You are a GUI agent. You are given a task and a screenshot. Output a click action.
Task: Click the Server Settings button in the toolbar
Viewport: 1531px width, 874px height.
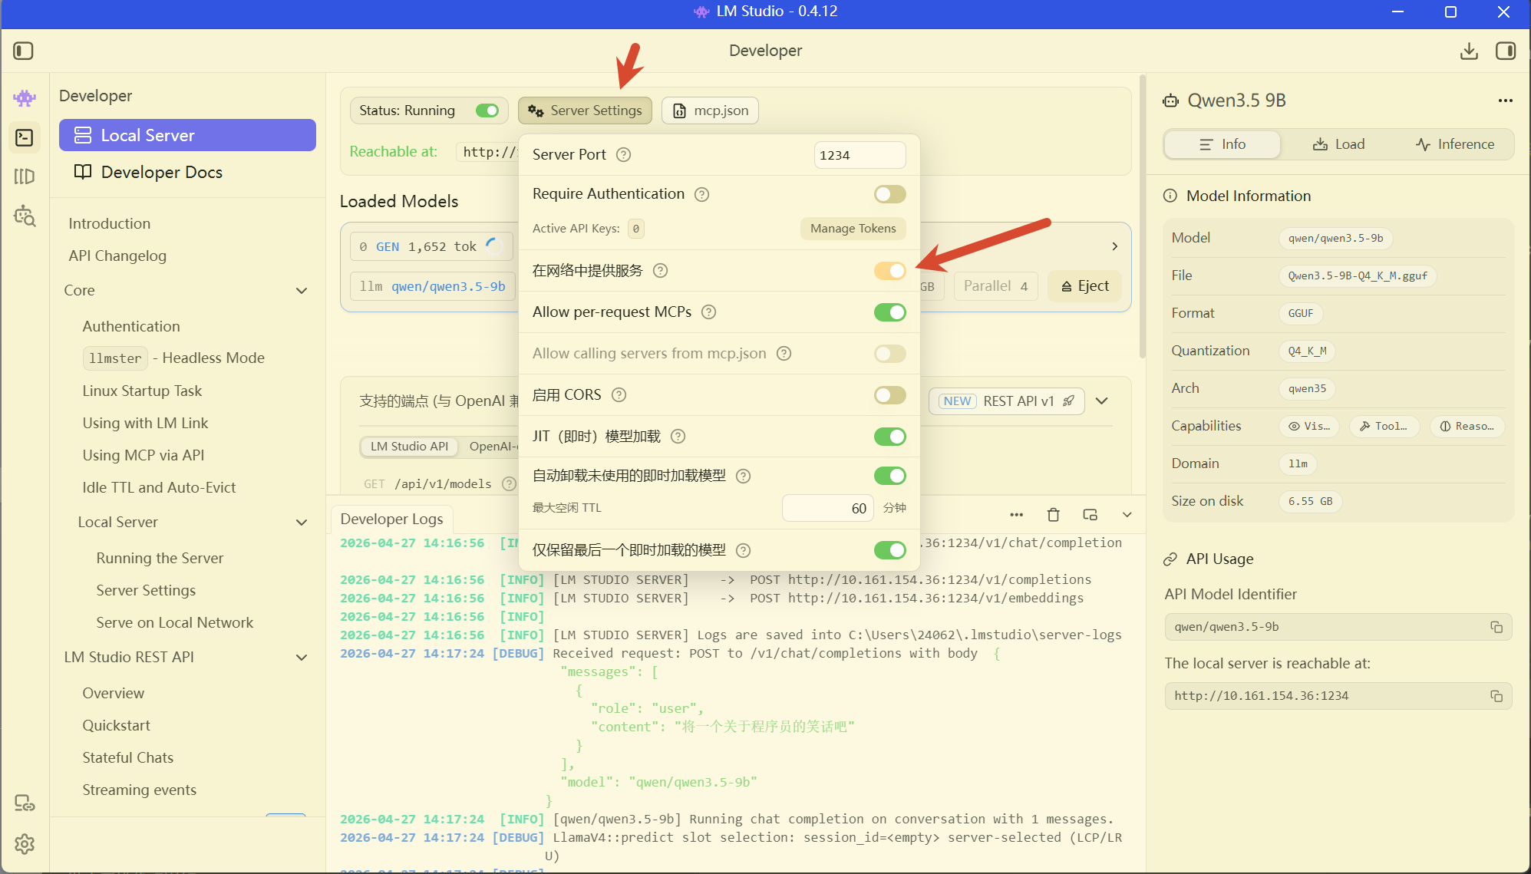coord(585,110)
